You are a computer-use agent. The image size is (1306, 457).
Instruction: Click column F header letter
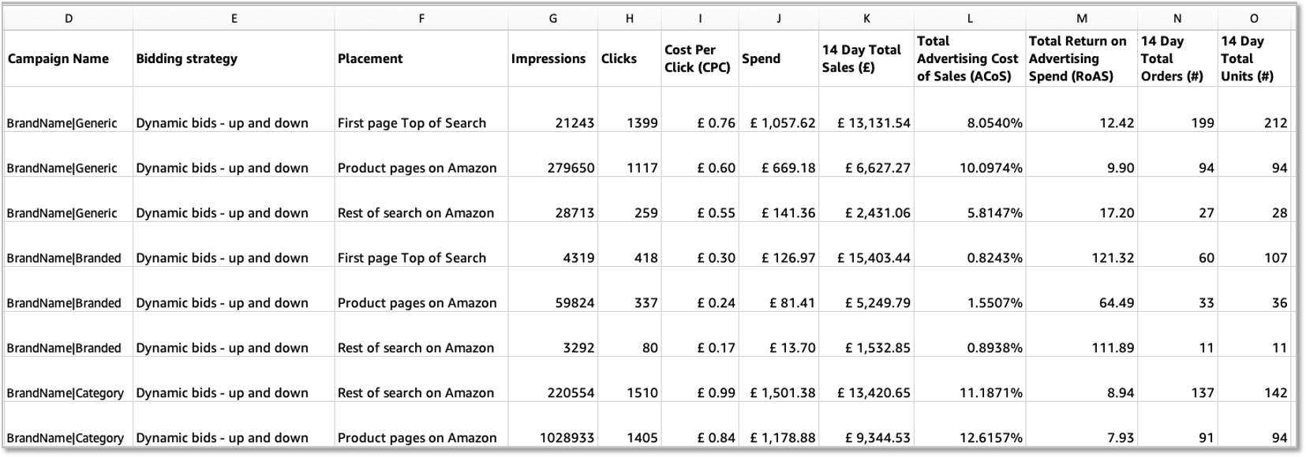click(421, 18)
